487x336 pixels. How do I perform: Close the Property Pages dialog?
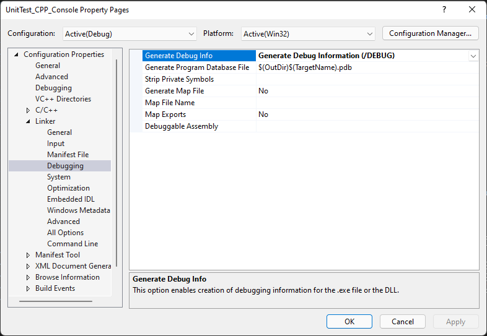(472, 10)
